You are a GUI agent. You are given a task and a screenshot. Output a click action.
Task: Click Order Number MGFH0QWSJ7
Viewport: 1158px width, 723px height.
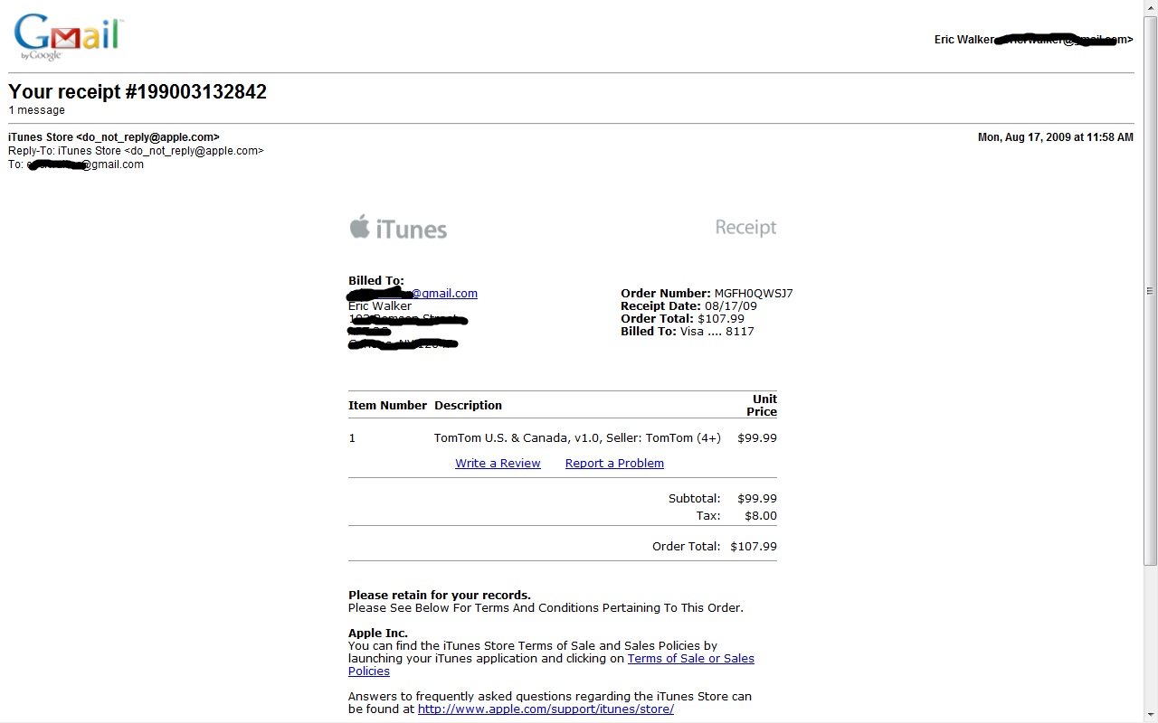[x=707, y=294]
